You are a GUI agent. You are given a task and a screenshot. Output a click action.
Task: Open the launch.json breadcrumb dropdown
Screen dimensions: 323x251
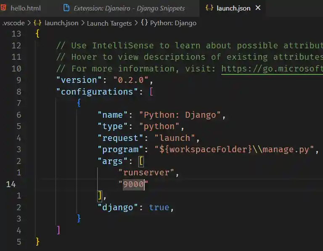pyautogui.click(x=61, y=23)
